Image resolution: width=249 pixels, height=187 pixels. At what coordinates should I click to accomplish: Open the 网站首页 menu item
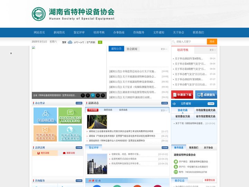point(39,33)
